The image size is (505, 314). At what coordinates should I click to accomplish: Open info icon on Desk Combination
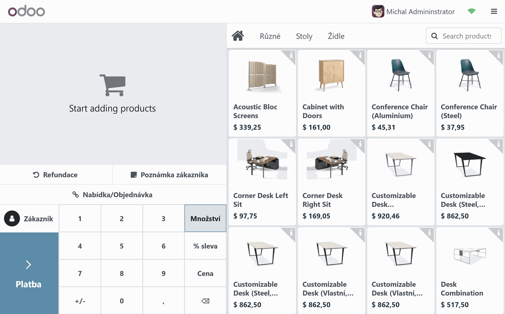(498, 233)
